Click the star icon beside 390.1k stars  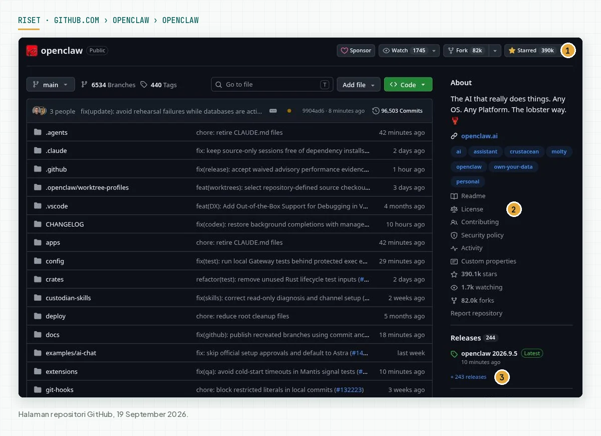454,274
